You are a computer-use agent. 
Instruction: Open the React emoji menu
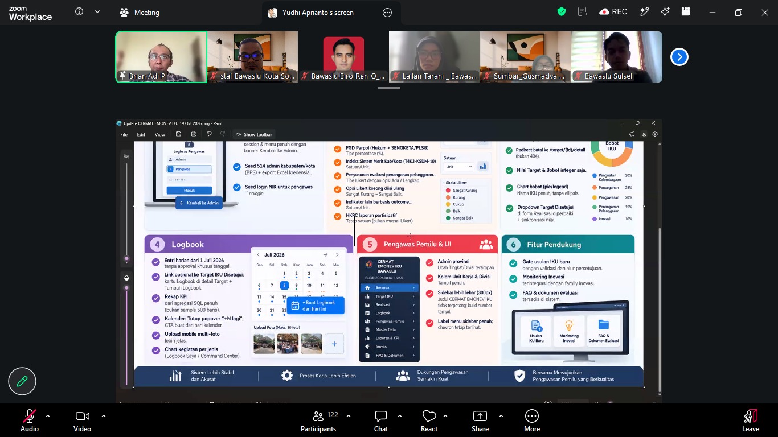[x=429, y=421]
